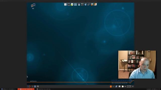Open the network tray icon in panel
Image resolution: width=161 pixels, height=90 pixels.
[116, 86]
